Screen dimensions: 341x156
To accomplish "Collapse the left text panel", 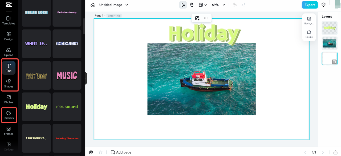I will pyautogui.click(x=86, y=78).
